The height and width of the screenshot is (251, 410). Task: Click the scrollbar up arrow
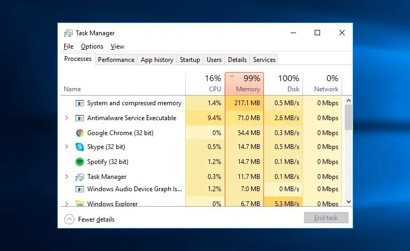click(348, 100)
